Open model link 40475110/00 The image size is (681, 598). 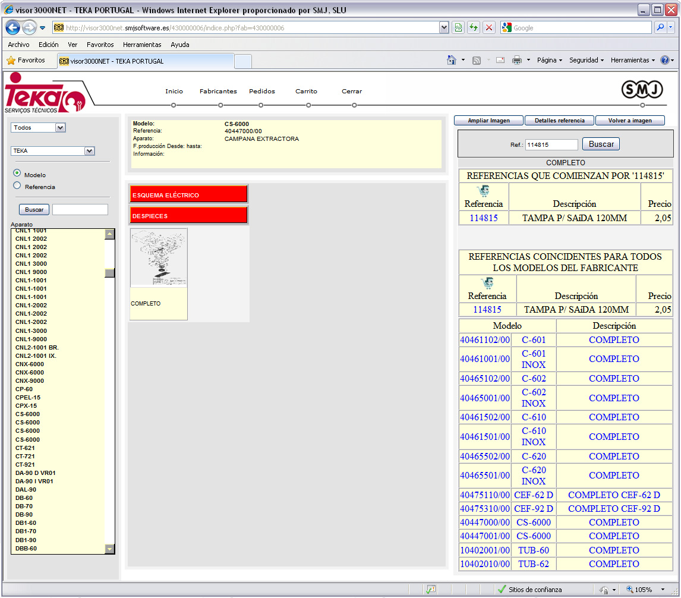coord(485,495)
